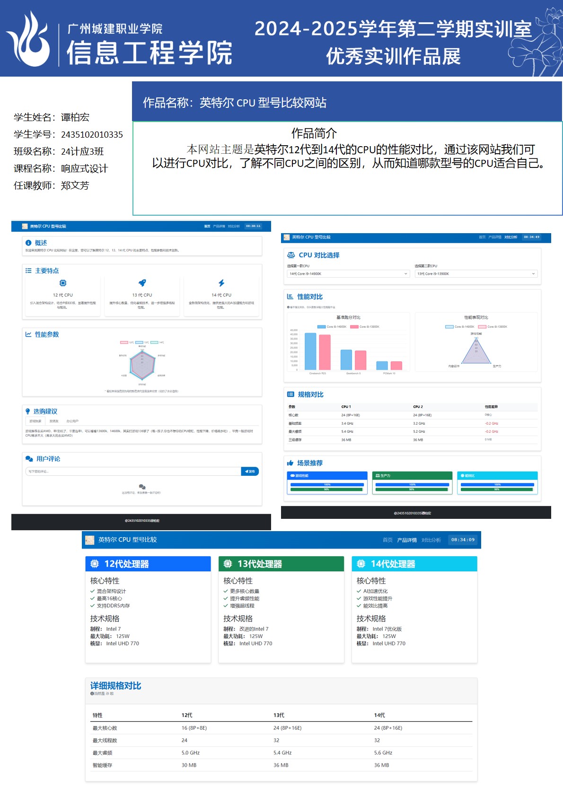
Task: Click the info icon beside 概述 heading
Action: click(28, 243)
